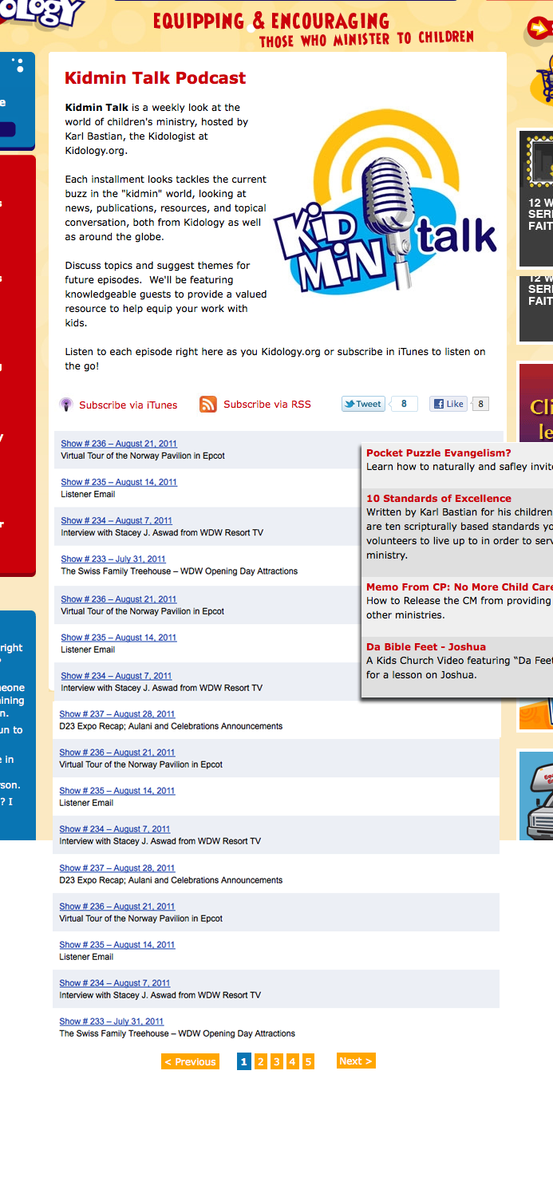Open the Pocket Puzzle Evangelism? article

439,453
